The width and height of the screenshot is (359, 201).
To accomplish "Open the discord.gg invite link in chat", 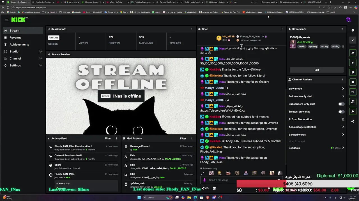I will (x=223, y=111).
